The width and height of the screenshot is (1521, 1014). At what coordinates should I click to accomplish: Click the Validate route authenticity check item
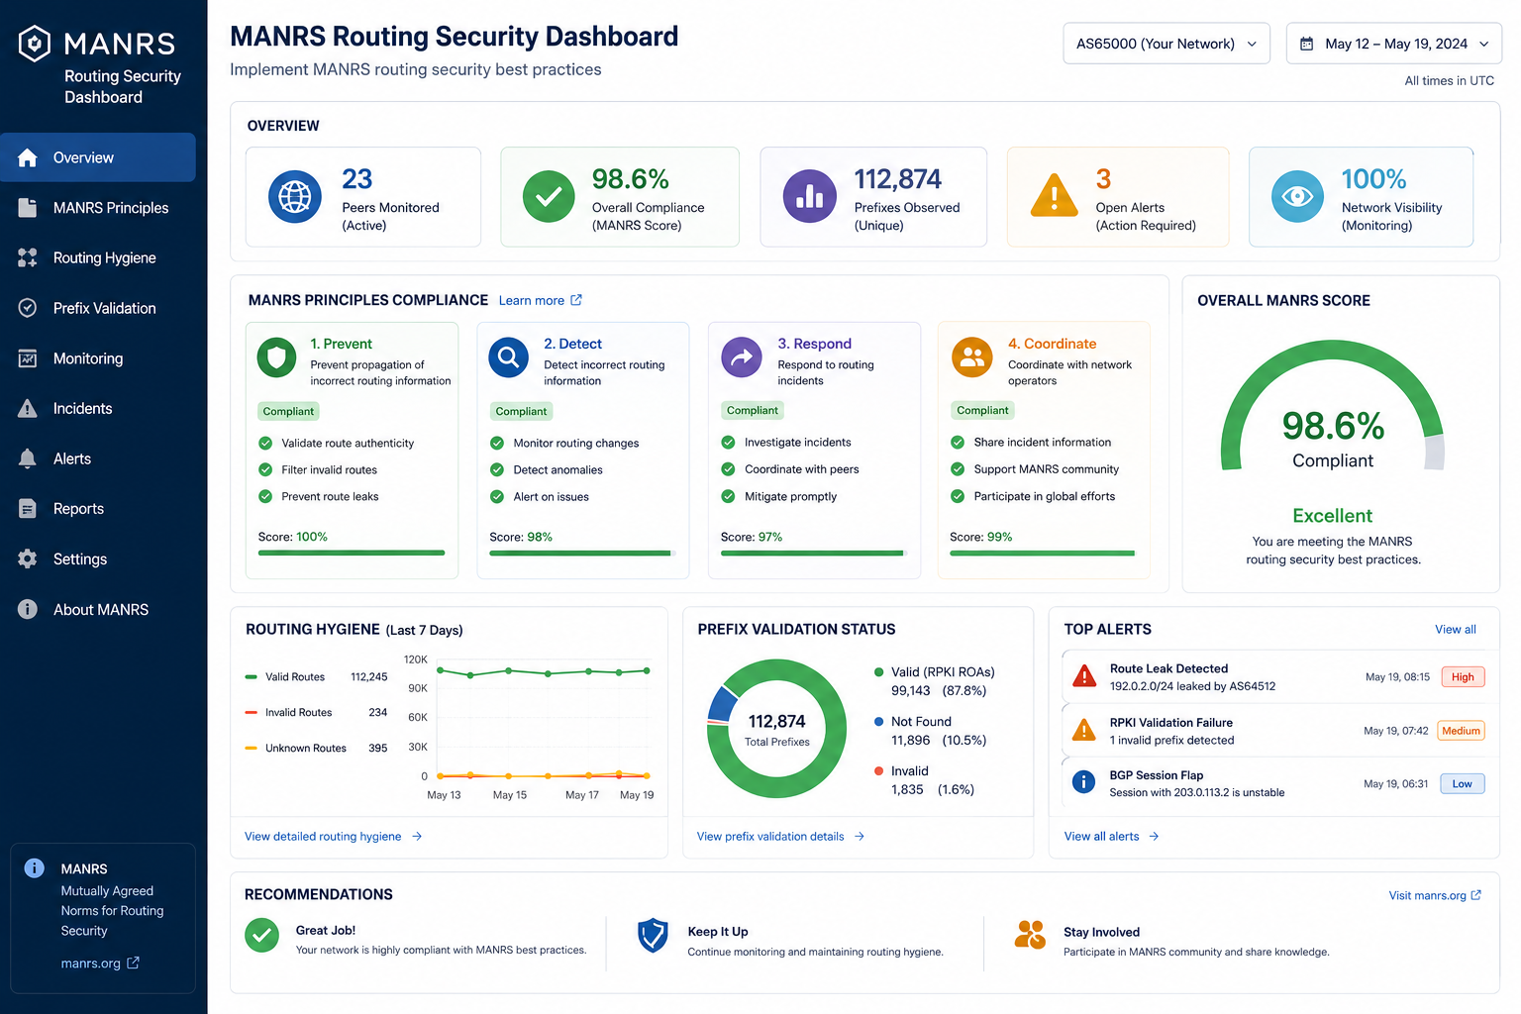point(337,443)
